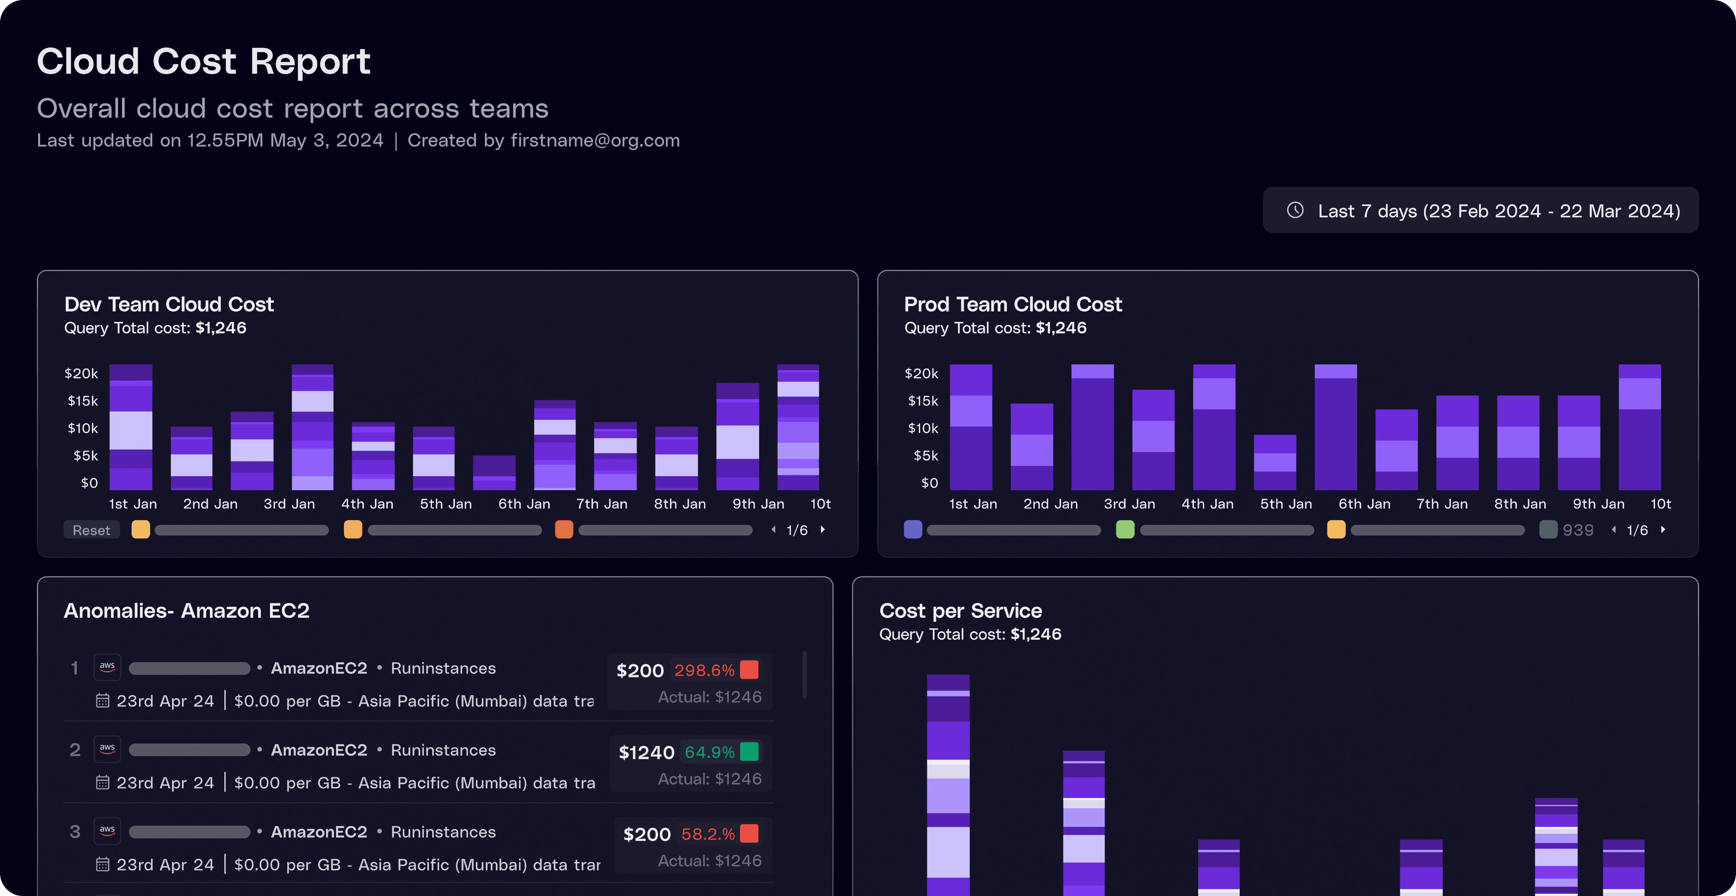This screenshot has width=1736, height=896.
Task: Click calendar icon in second anomaly entry
Action: tap(103, 782)
